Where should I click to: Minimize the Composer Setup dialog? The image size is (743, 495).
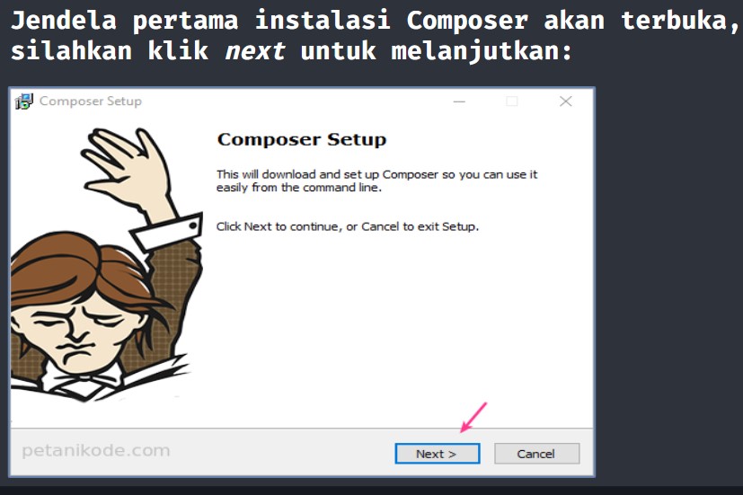tap(459, 102)
